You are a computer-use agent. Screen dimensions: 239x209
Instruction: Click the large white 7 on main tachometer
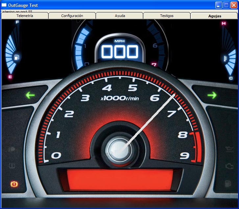pos(172,114)
